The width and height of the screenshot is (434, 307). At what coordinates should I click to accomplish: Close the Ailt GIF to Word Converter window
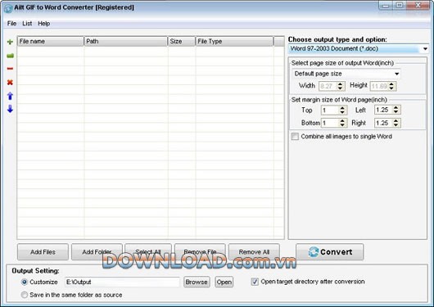[x=418, y=5]
